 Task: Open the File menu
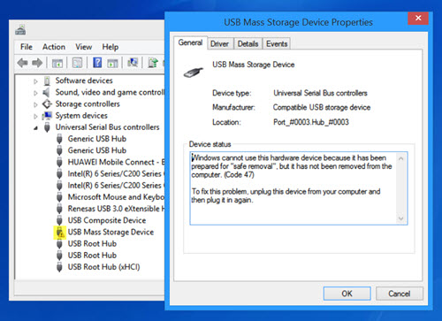[x=27, y=47]
